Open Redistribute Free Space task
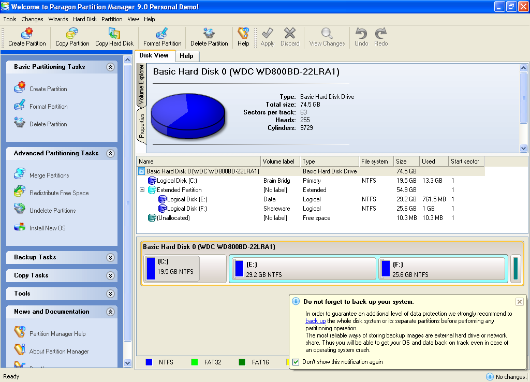This screenshot has height=382, width=530. 58,193
